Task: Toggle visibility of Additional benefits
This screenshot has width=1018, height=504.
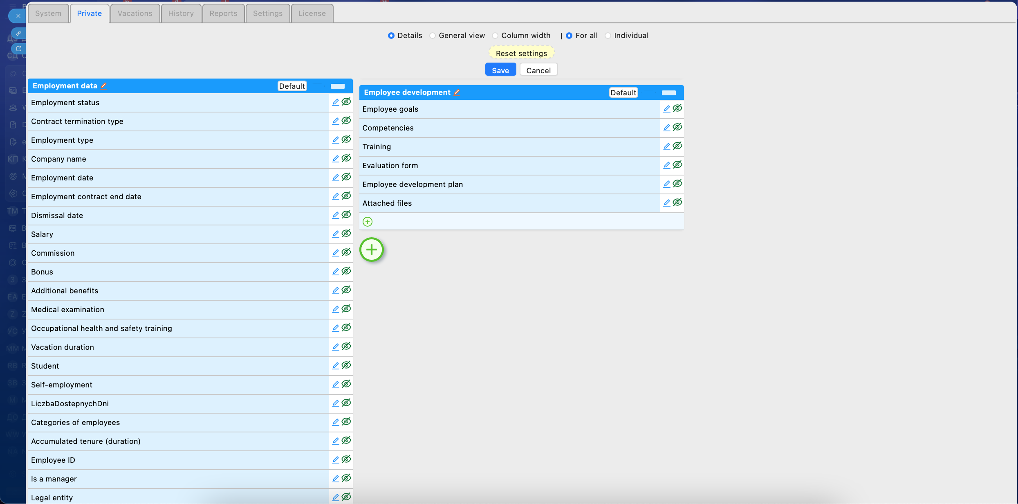Action: pos(346,290)
